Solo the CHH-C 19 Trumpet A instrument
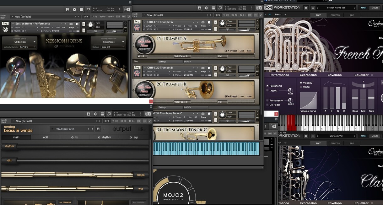383x205 pixels. tap(216, 23)
